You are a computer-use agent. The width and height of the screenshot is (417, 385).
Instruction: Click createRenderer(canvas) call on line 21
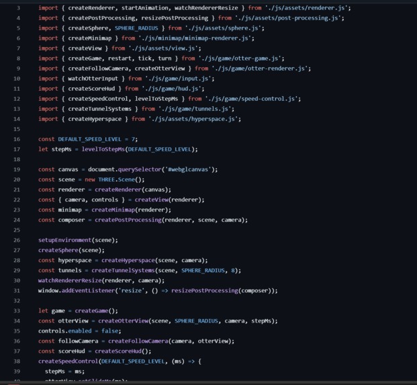click(132, 189)
